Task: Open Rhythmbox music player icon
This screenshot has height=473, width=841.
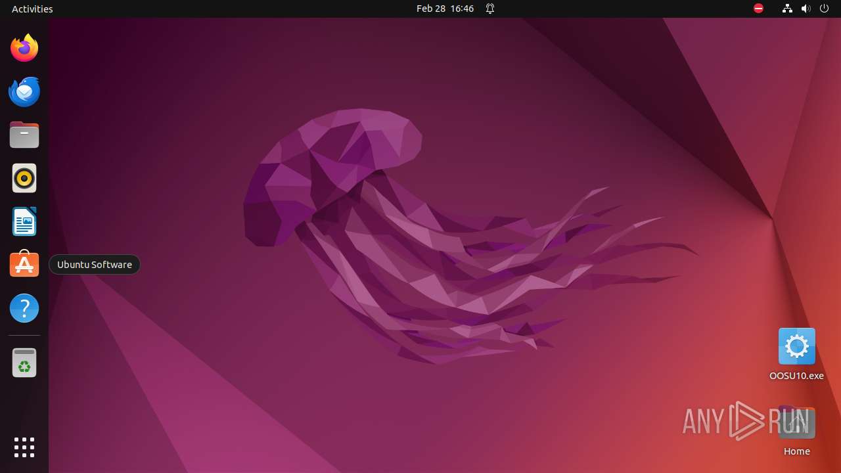Action: 24,178
